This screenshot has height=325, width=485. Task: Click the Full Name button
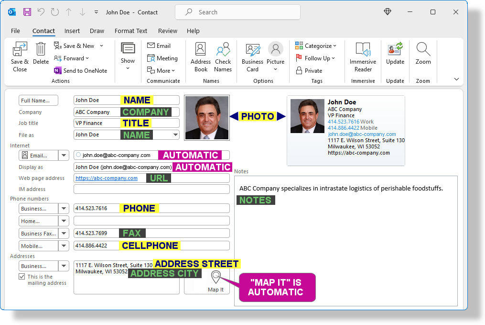pos(38,100)
